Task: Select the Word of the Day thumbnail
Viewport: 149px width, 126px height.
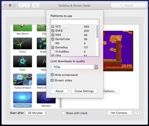Action: tap(41, 80)
